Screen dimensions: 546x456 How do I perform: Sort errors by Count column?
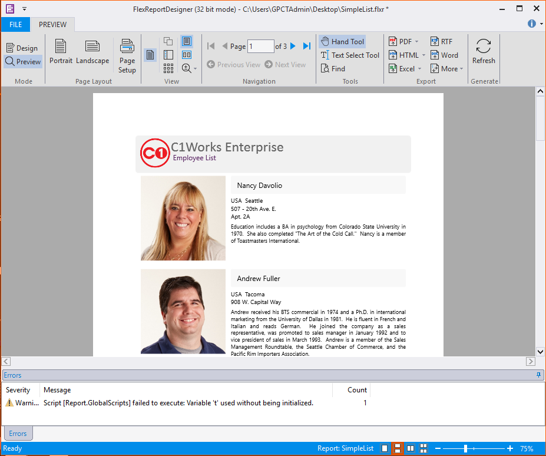click(351, 390)
